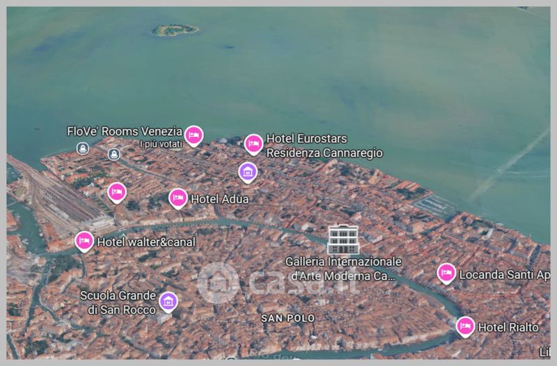
Task: Select the Scuola Grande di San Rocco purple pin
Action: click(168, 301)
